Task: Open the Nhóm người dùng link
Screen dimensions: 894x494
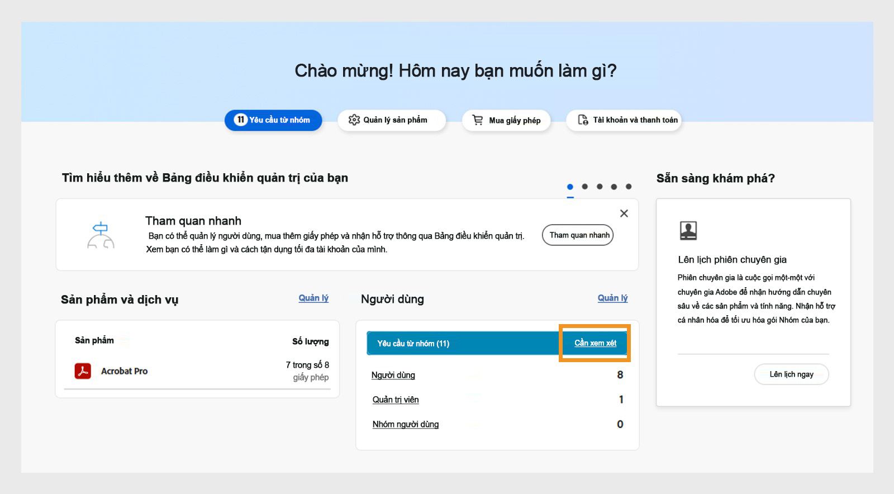Action: (406, 424)
